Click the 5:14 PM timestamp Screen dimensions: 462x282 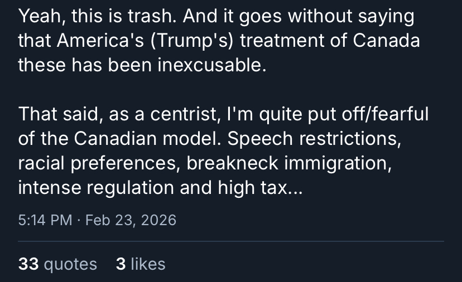45,220
